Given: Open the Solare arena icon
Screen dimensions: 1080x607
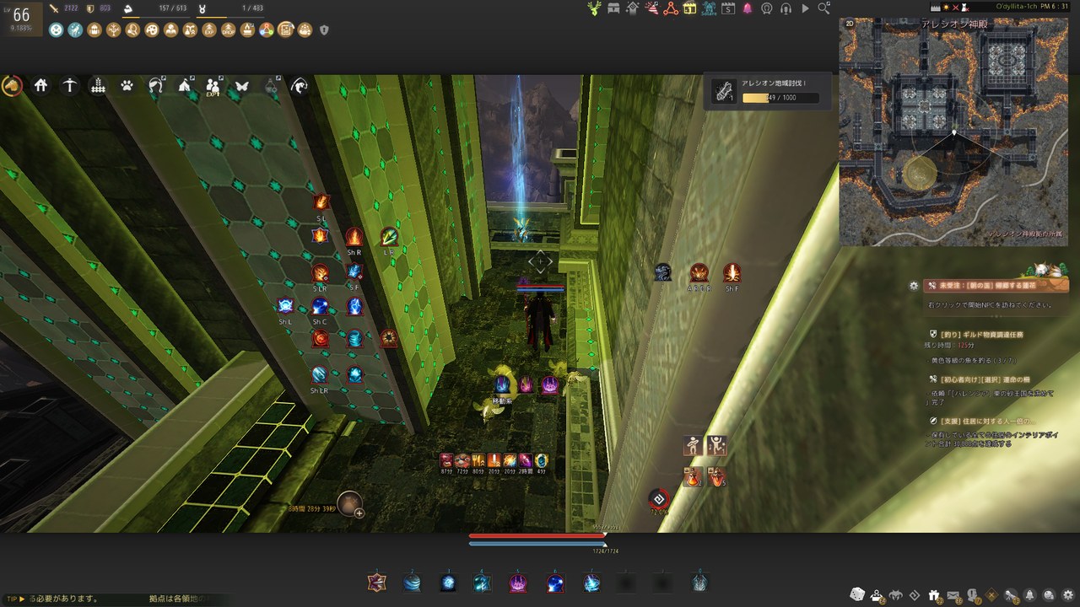Looking at the screenshot, I should point(708,8).
